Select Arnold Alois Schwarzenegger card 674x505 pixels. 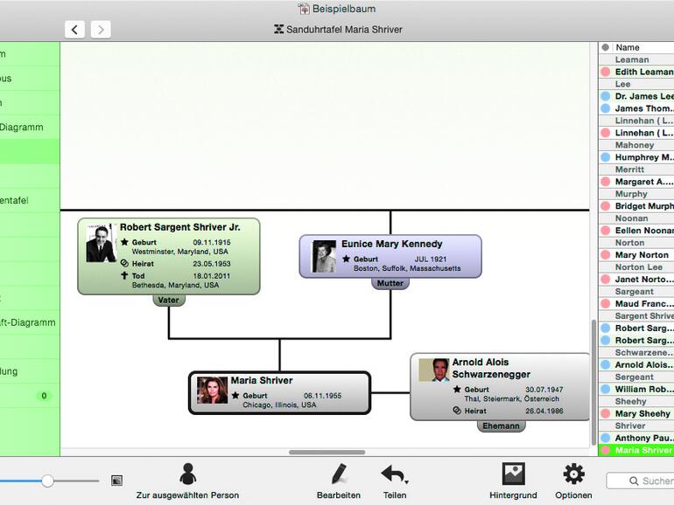tap(501, 386)
